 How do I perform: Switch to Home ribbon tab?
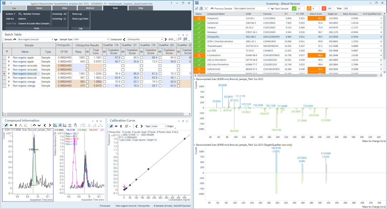coord(39,8)
